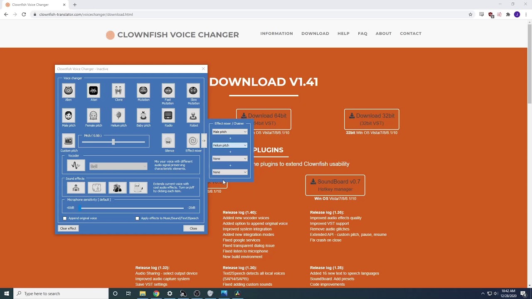Open File Explorer from the taskbar
The width and height of the screenshot is (532, 299).
tap(143, 294)
